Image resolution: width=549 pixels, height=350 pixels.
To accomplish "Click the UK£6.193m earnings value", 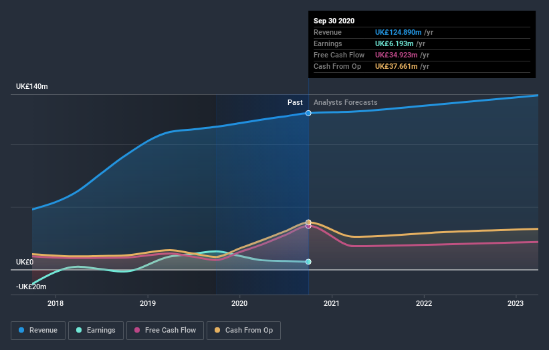I will click(x=395, y=43).
